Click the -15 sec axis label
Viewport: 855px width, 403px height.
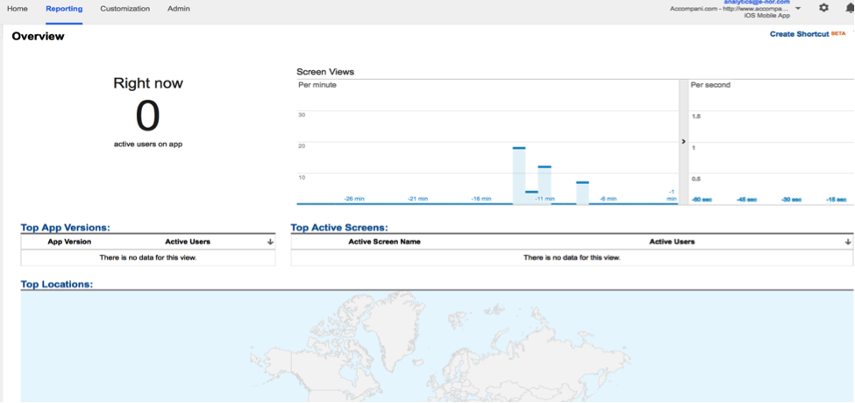click(x=836, y=200)
